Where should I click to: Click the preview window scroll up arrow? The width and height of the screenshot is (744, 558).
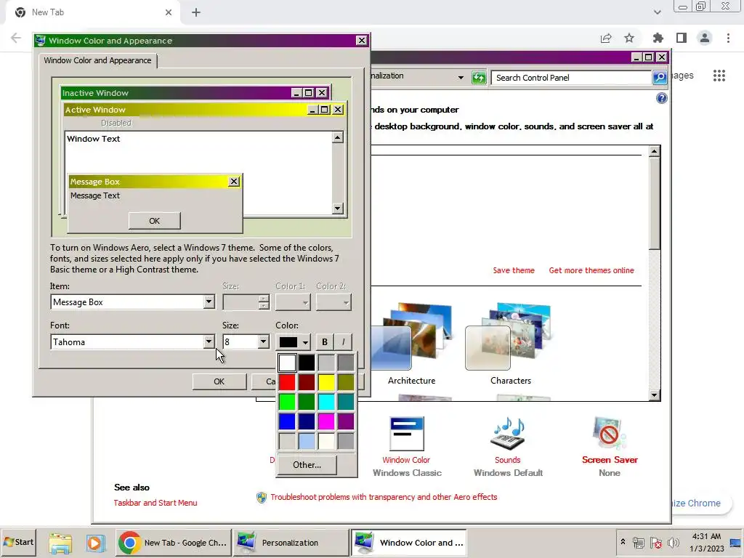(x=337, y=137)
